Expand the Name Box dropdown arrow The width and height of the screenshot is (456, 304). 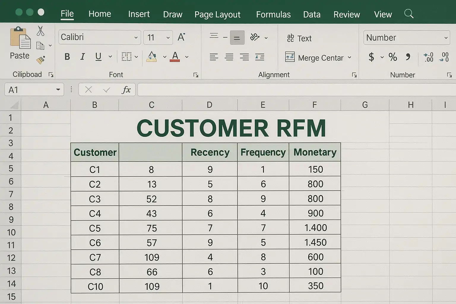(58, 90)
